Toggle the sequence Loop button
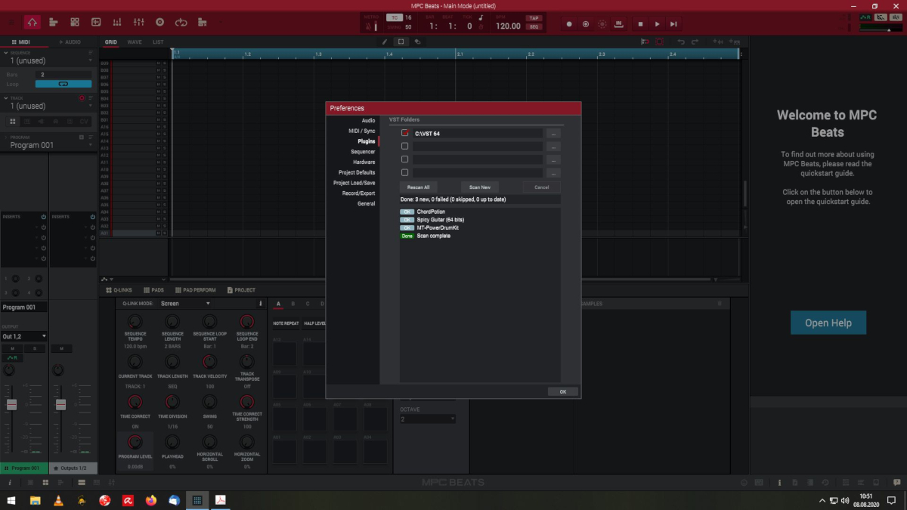Screen dimensions: 907x510 point(63,84)
